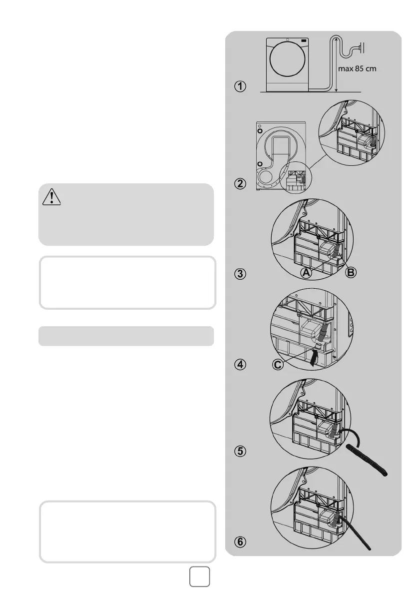Click the empty page number box

[199, 577]
